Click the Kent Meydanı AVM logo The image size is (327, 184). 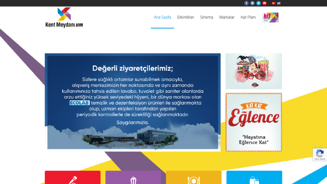(x=64, y=17)
